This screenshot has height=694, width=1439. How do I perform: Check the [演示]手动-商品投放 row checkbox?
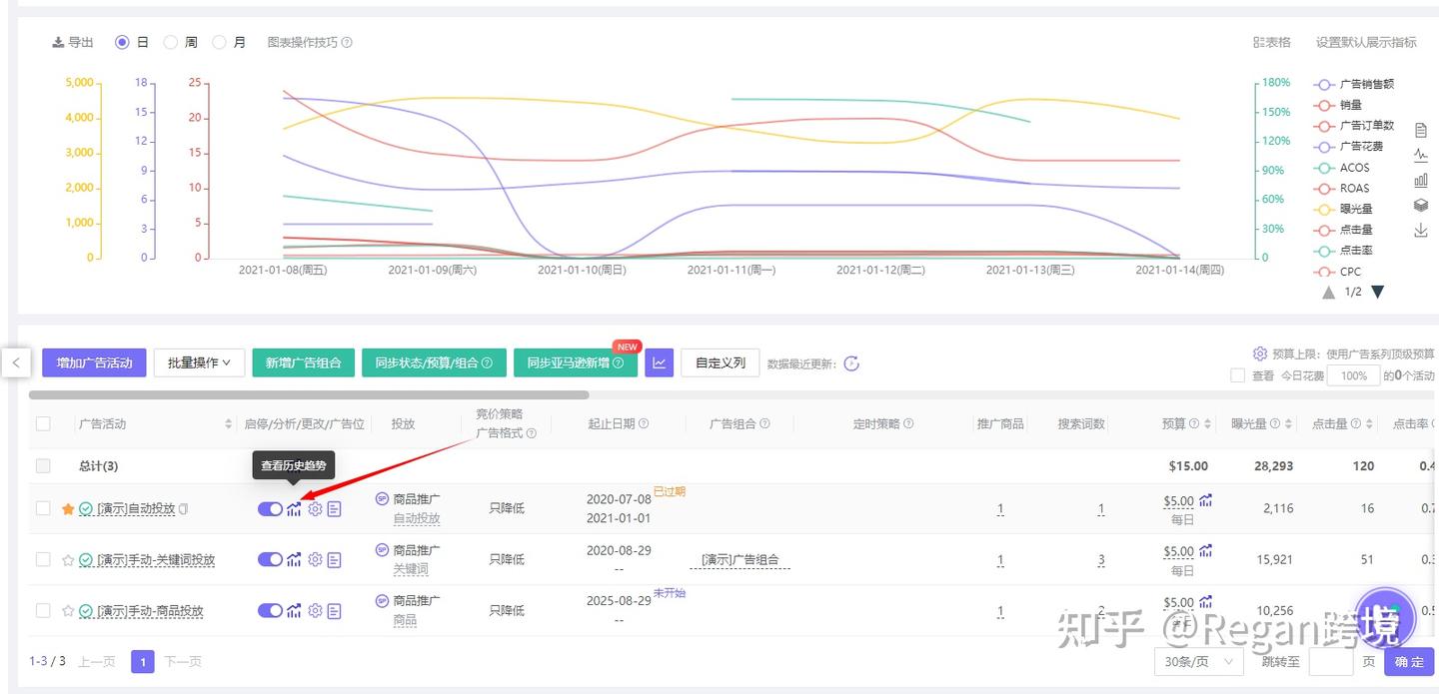43,610
